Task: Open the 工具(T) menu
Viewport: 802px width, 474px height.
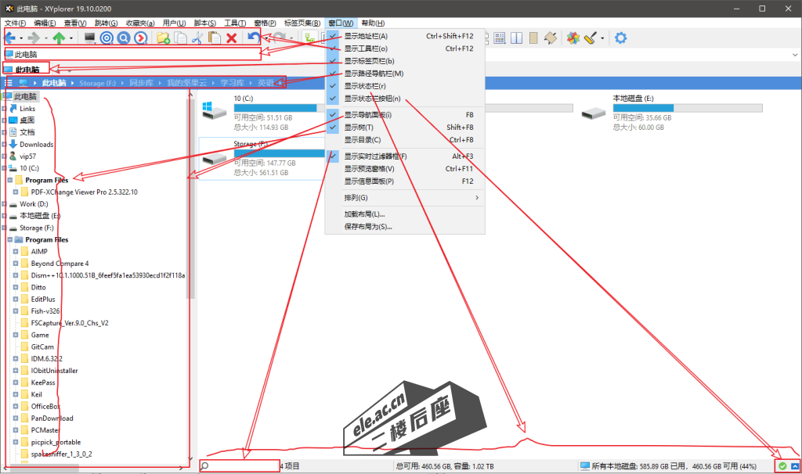Action: coord(235,23)
